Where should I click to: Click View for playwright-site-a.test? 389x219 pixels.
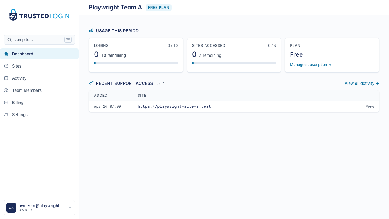(x=370, y=106)
